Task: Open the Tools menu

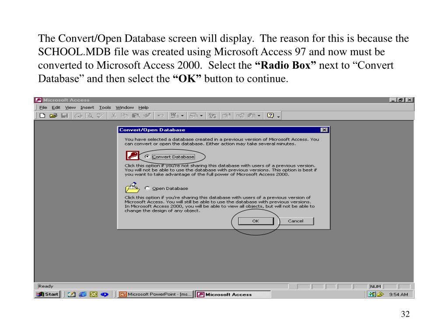Action: [105, 108]
